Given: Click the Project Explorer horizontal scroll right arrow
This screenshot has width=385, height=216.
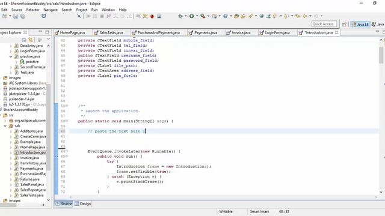Looking at the screenshot, I should tap(43, 205).
